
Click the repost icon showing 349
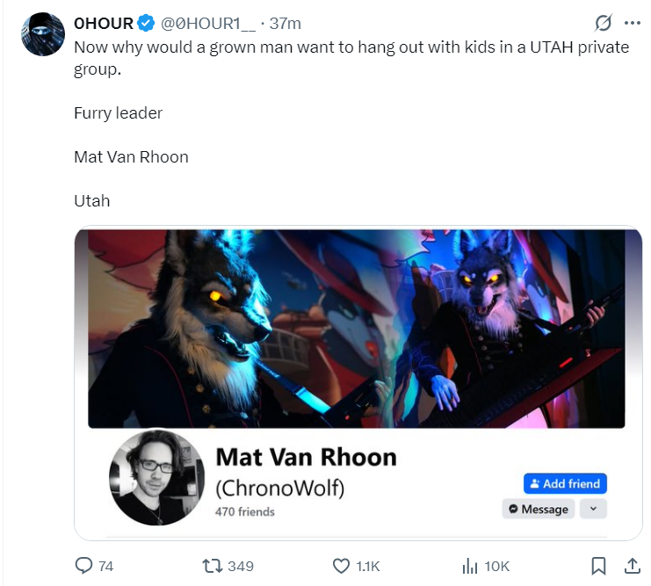click(x=212, y=566)
